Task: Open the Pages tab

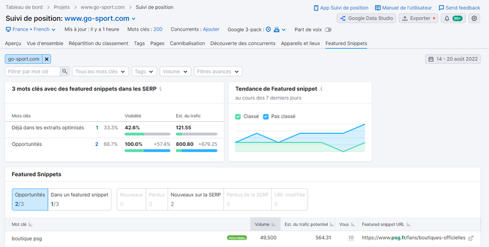Action: (157, 44)
